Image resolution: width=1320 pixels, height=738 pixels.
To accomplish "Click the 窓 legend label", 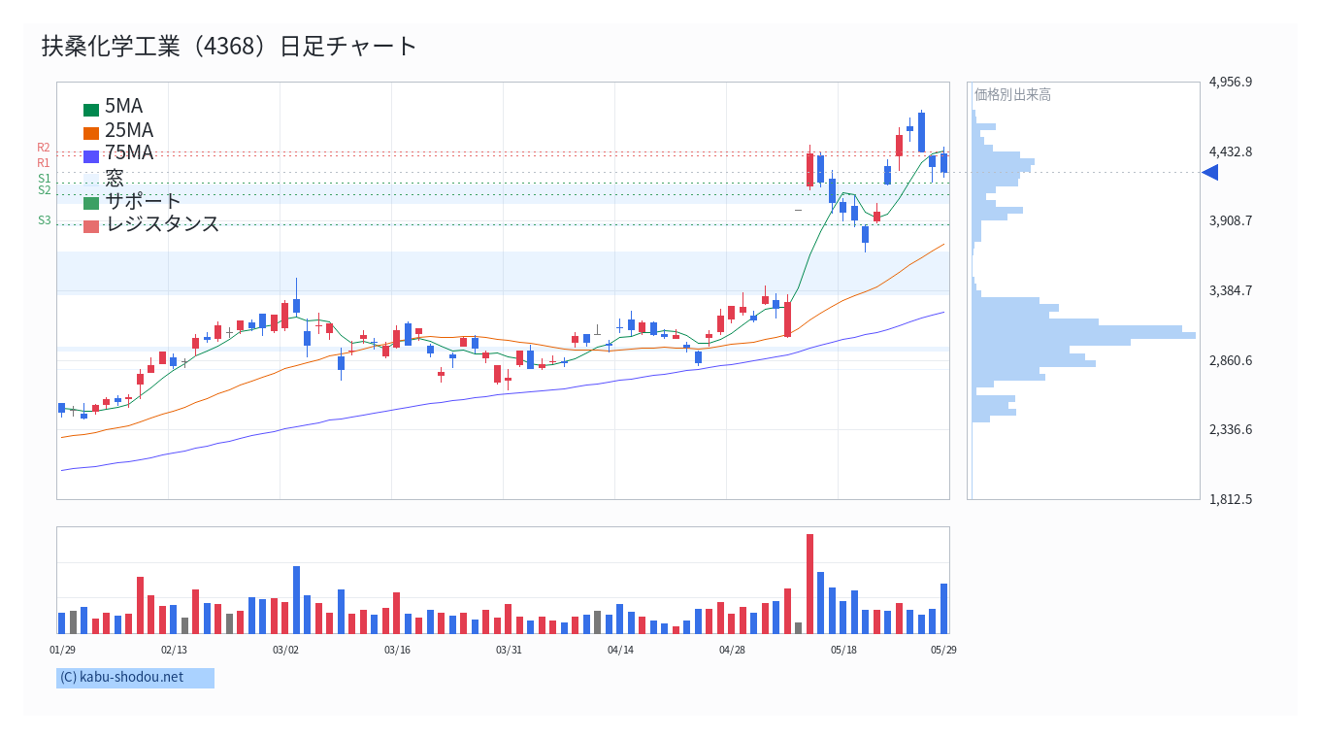I will [115, 178].
